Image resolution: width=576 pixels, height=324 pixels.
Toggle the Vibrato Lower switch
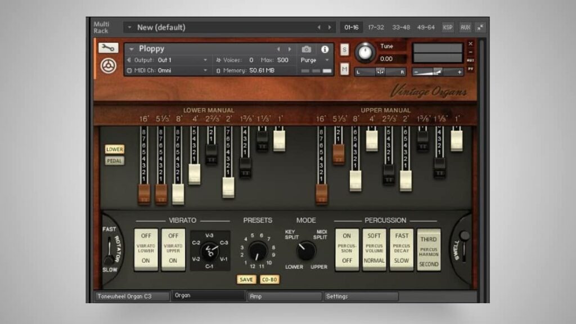[146, 249]
